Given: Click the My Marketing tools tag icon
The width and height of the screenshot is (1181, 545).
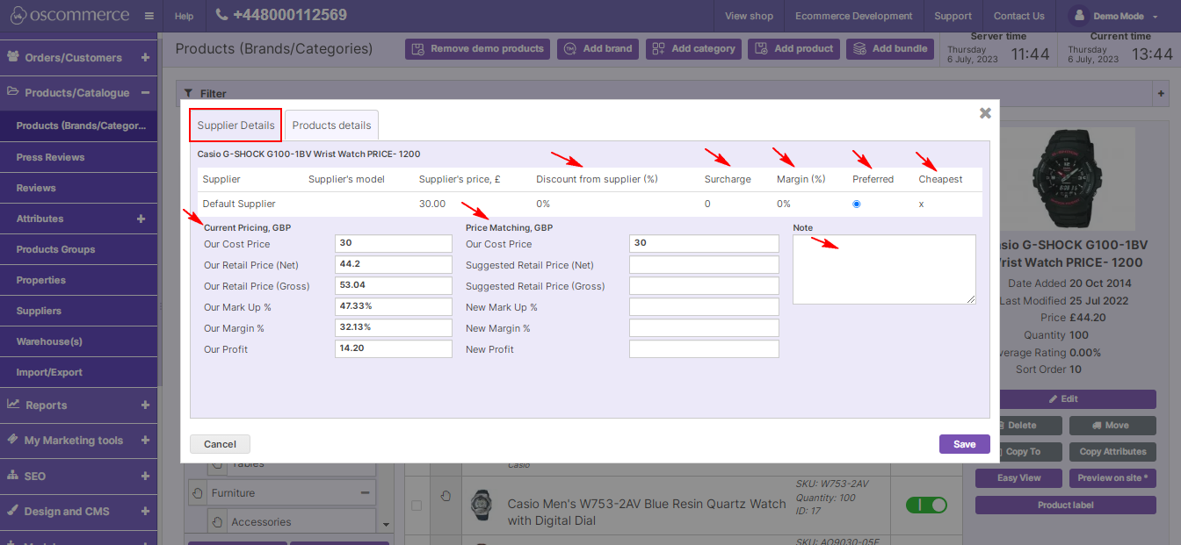Looking at the screenshot, I should (x=13, y=439).
